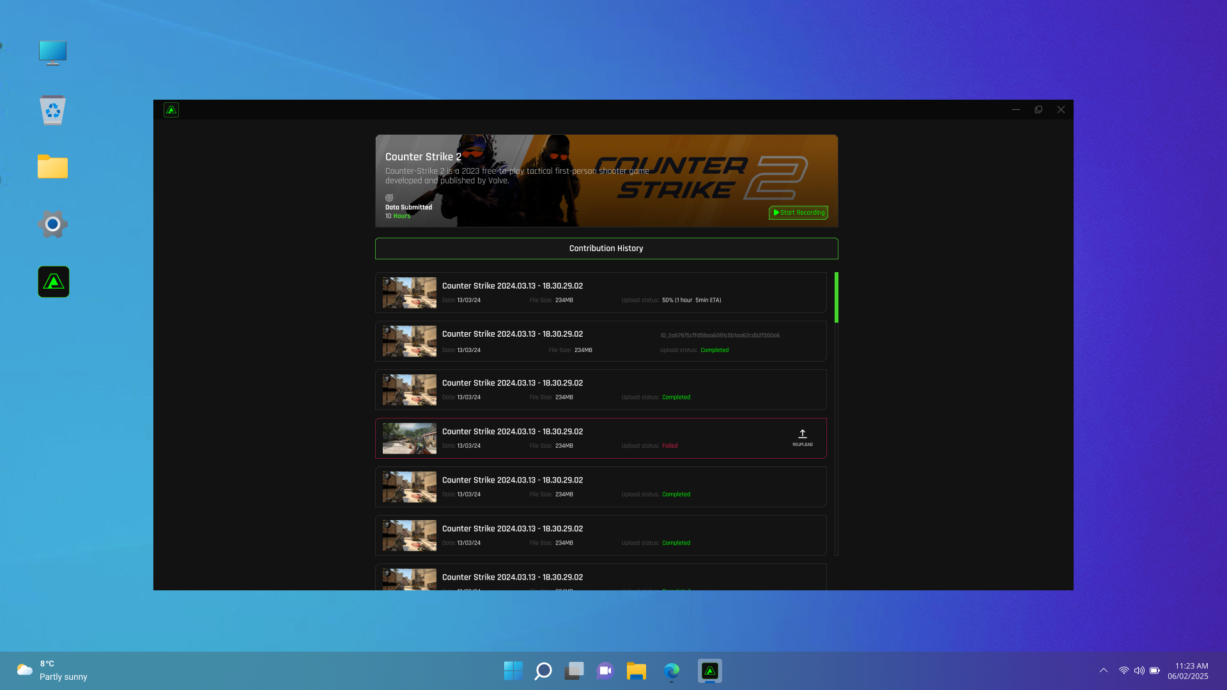Click the first recording's thumbnail at 50% upload
The width and height of the screenshot is (1227, 690).
click(x=409, y=293)
